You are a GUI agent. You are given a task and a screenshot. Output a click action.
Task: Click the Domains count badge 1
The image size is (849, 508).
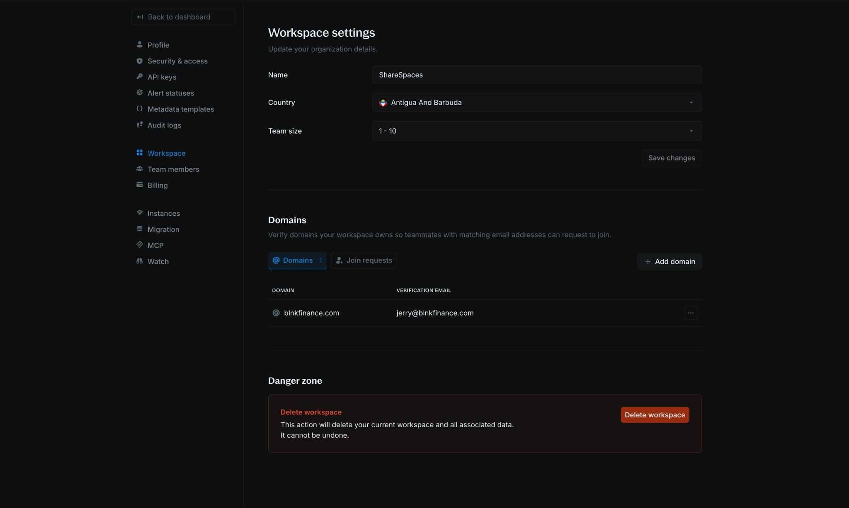coord(320,260)
